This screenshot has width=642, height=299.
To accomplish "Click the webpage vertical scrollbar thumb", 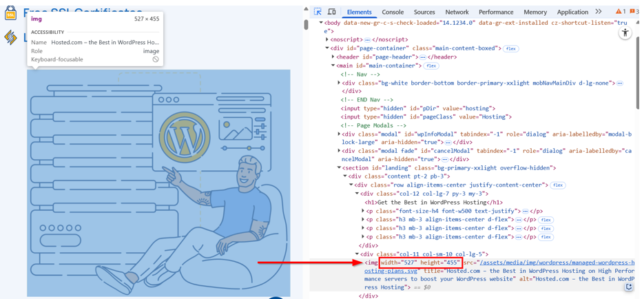I will (306, 23).
